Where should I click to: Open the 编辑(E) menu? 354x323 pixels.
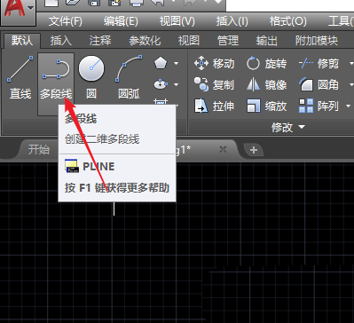(121, 21)
